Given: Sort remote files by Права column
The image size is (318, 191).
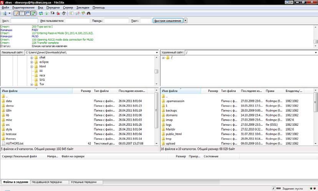Looking at the screenshot, I should coord(270,91).
